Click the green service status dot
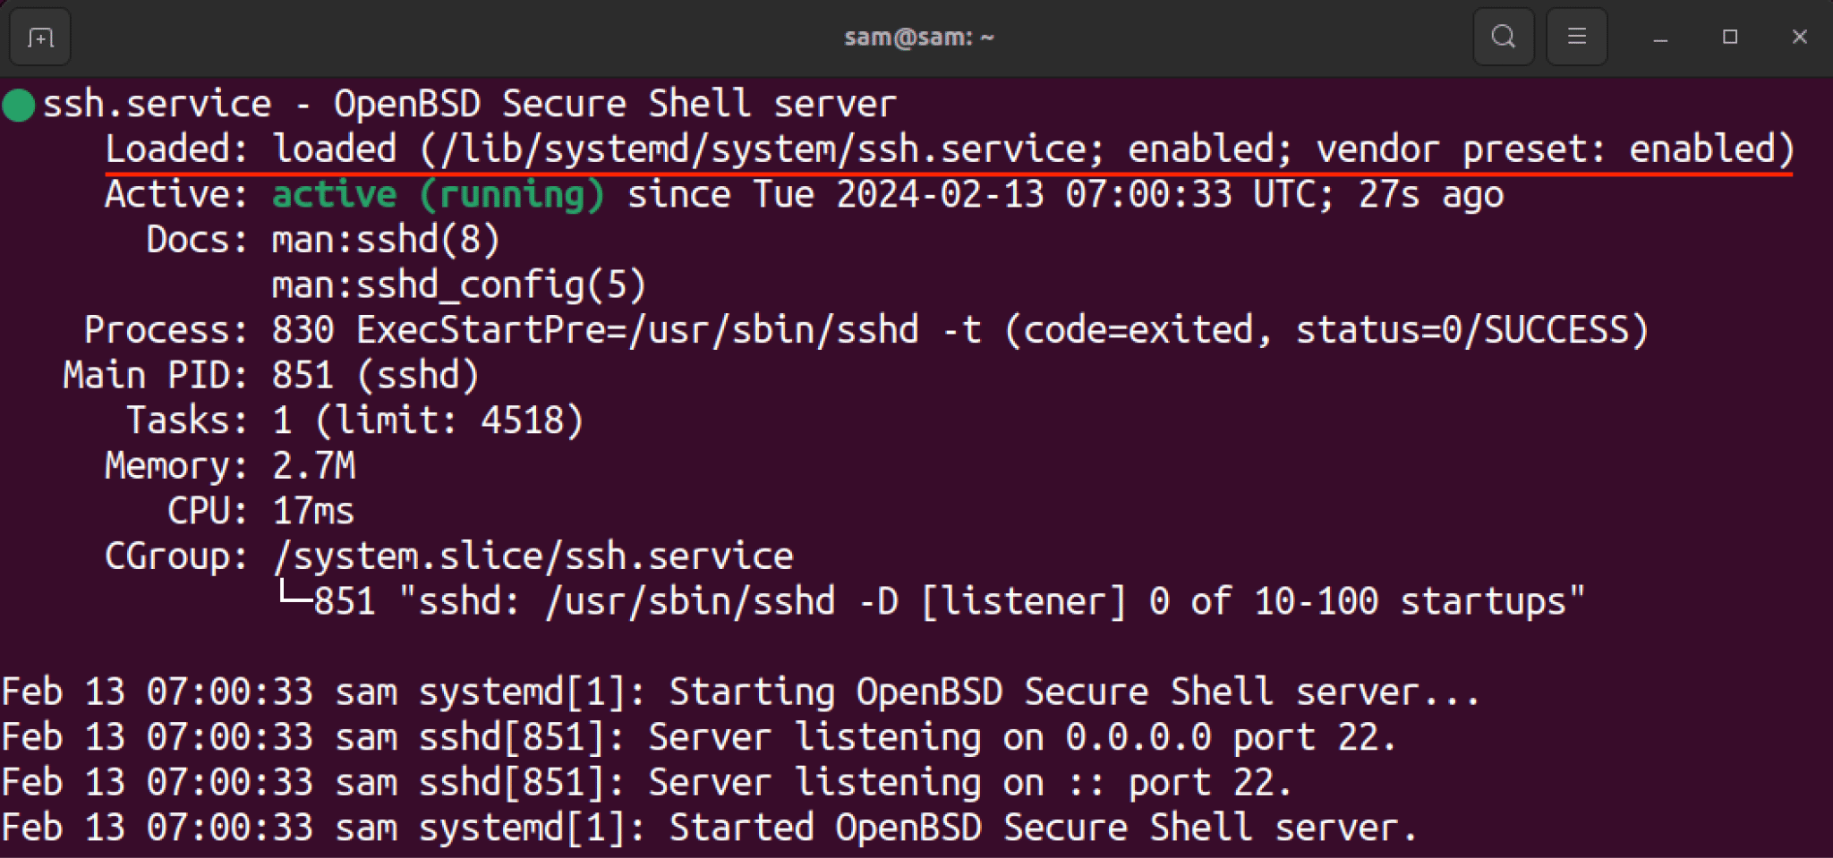1833x858 pixels. pyautogui.click(x=19, y=105)
